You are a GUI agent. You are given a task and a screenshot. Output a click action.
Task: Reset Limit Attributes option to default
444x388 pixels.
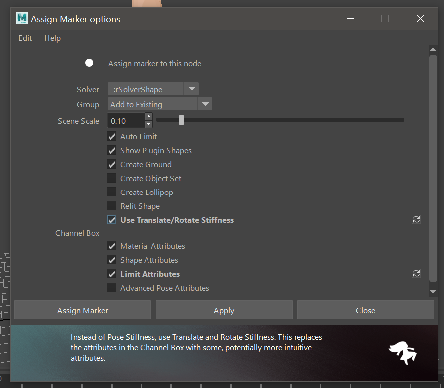pos(416,273)
